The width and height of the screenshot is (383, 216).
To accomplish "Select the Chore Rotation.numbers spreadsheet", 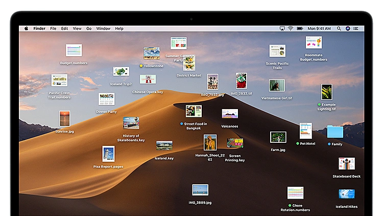I will tap(295, 193).
